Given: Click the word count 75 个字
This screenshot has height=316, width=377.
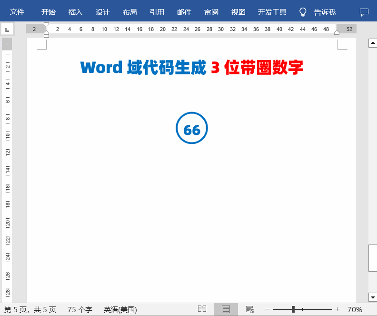Looking at the screenshot, I should pos(80,309).
